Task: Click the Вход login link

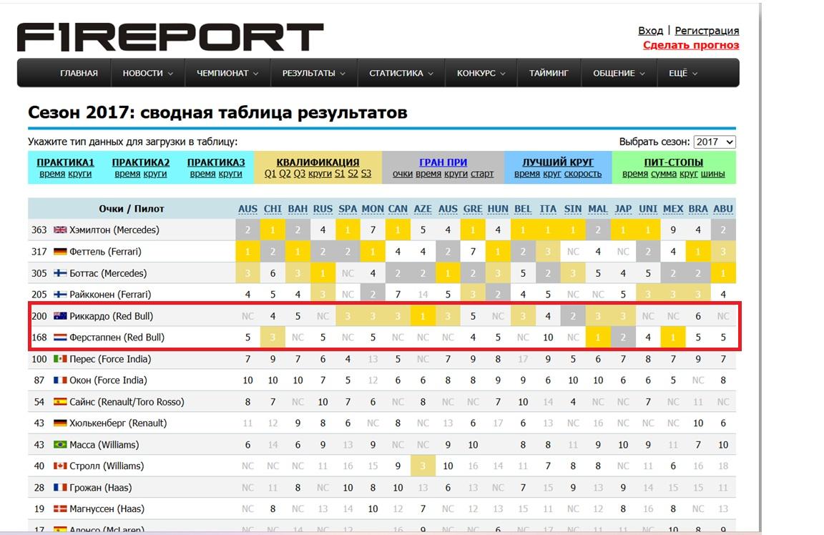Action: [651, 31]
